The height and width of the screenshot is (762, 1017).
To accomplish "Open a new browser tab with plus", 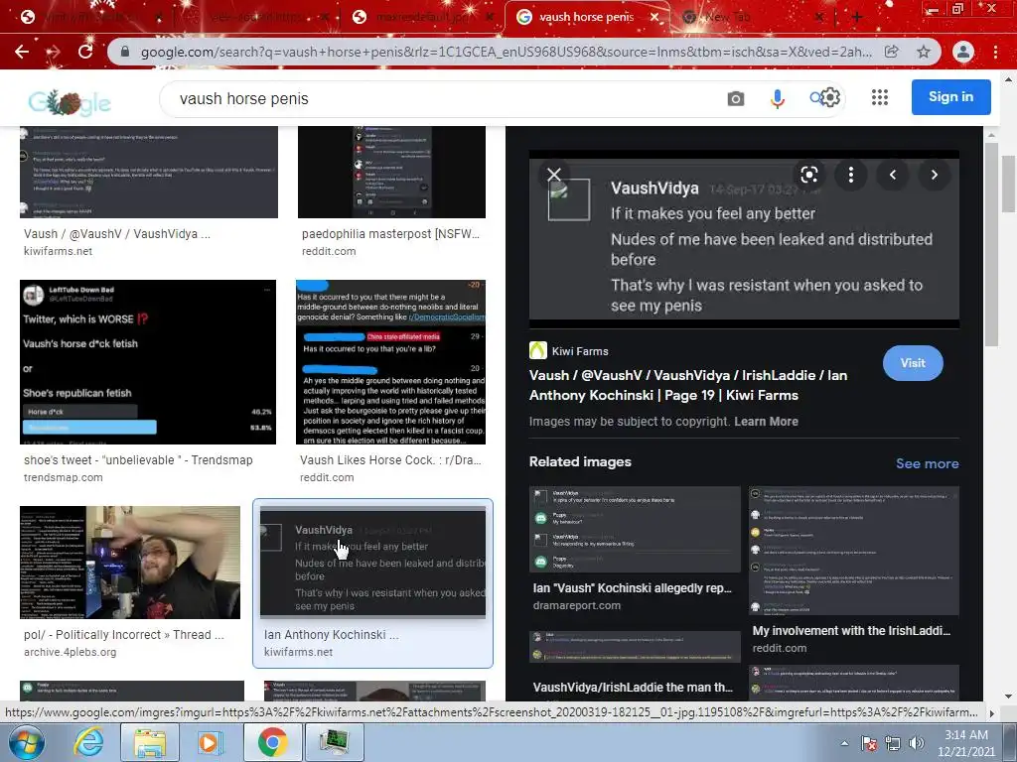I will [x=857, y=18].
